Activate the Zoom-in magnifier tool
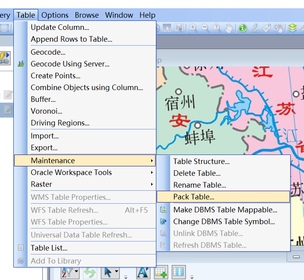The image size is (304, 280). point(193,28)
